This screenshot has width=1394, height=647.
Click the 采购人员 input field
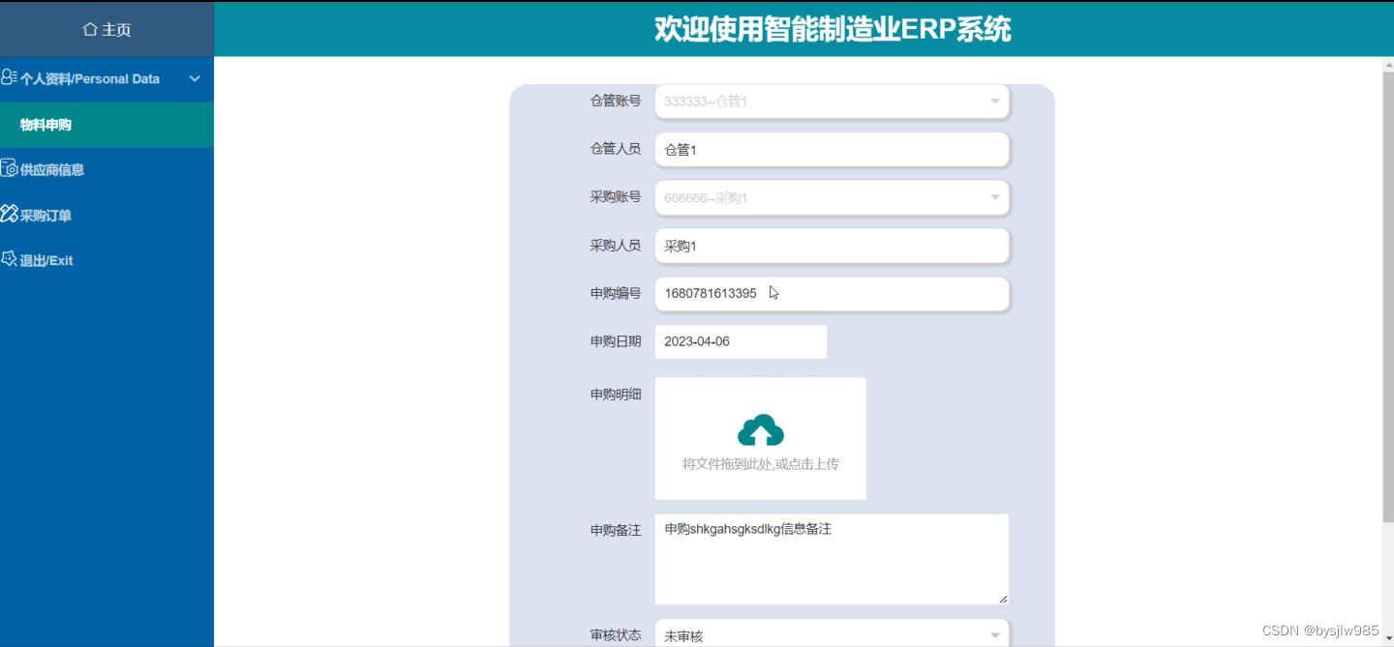click(832, 246)
